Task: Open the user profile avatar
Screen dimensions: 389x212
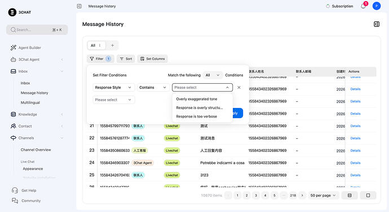Action: [x=377, y=6]
